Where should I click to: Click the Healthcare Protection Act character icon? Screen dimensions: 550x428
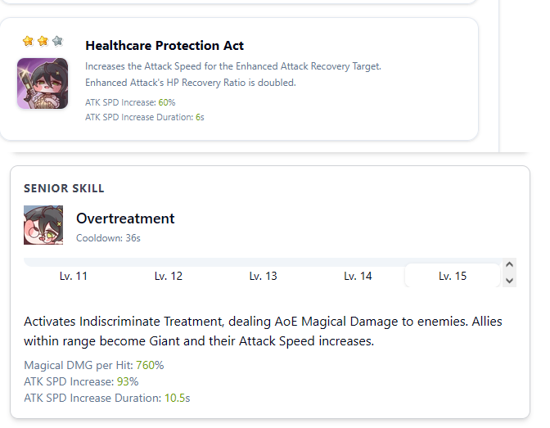click(x=43, y=83)
